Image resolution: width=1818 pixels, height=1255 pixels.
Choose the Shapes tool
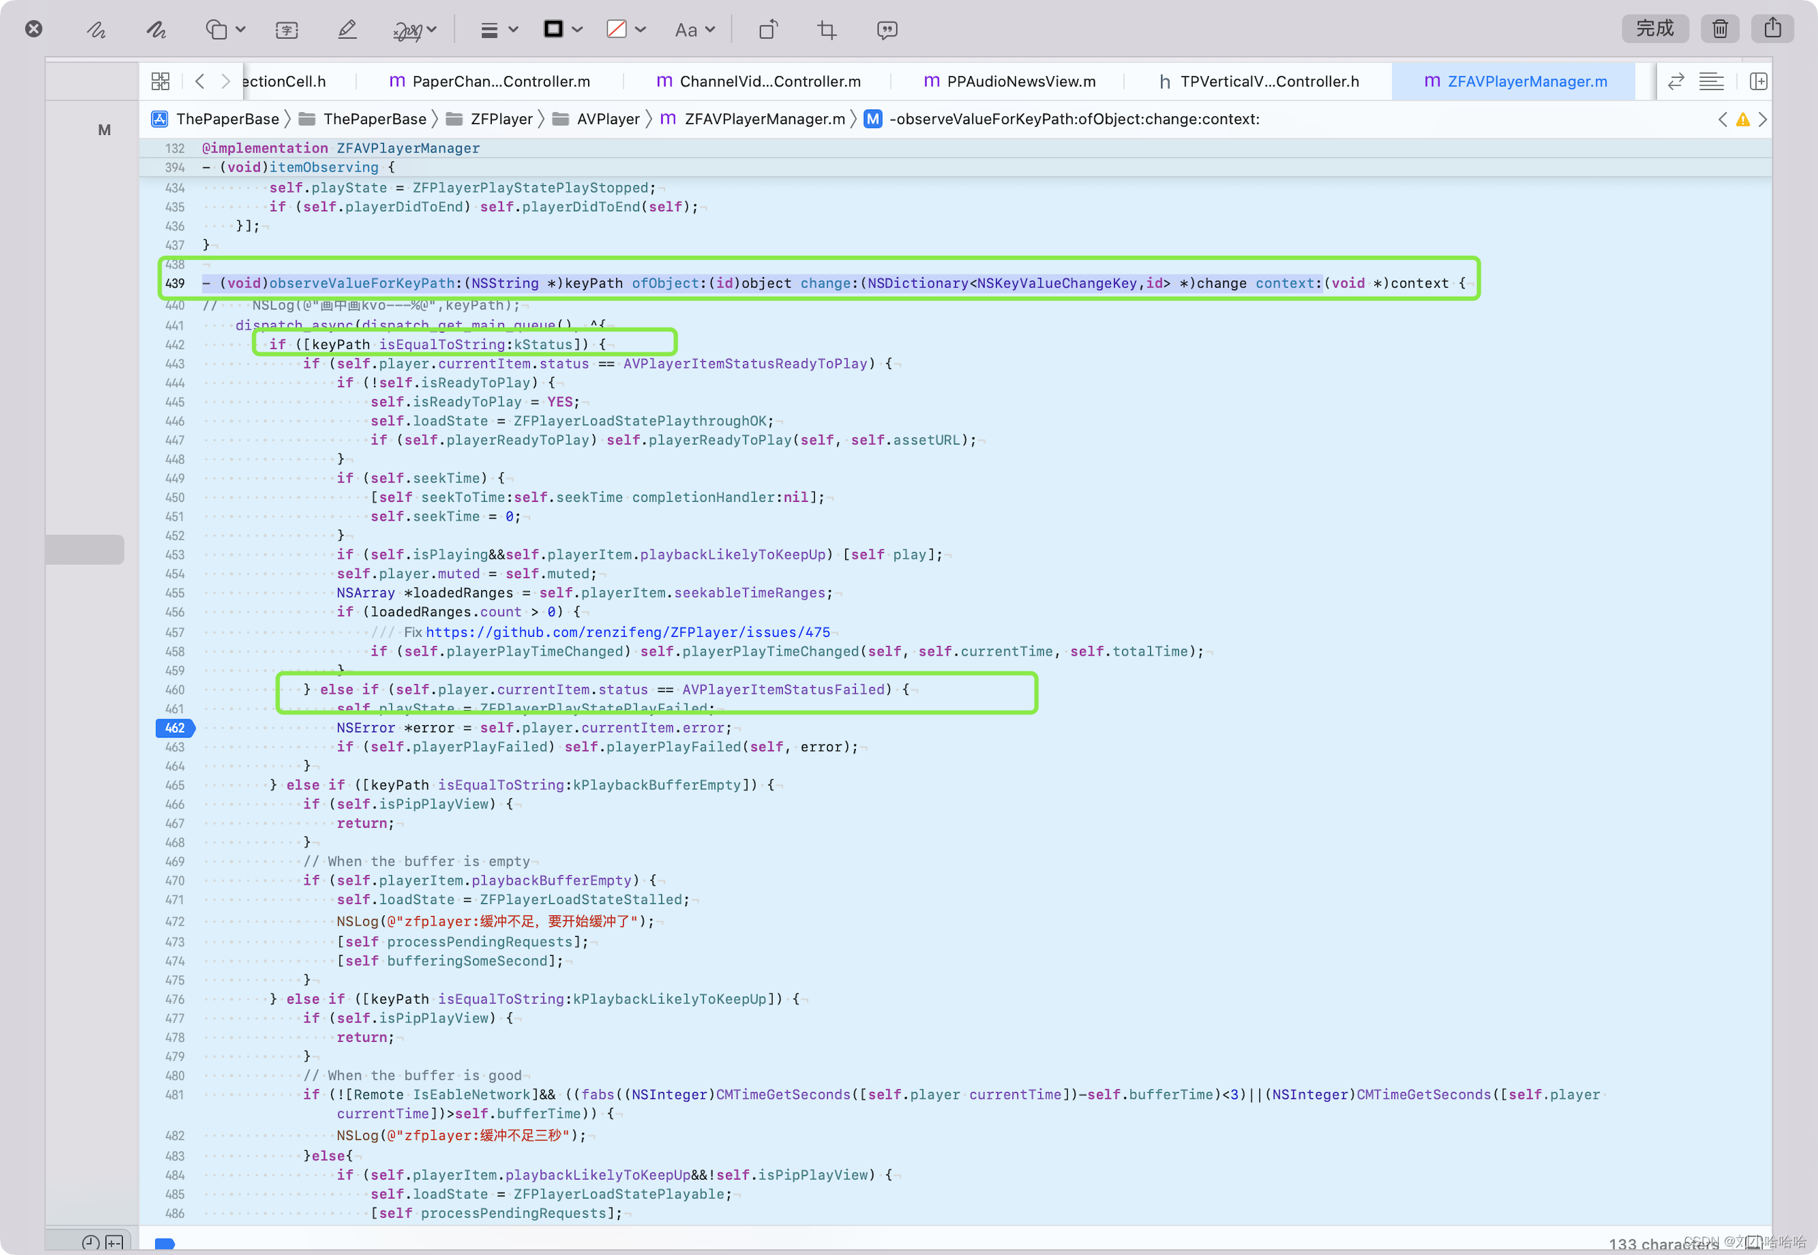(x=216, y=30)
